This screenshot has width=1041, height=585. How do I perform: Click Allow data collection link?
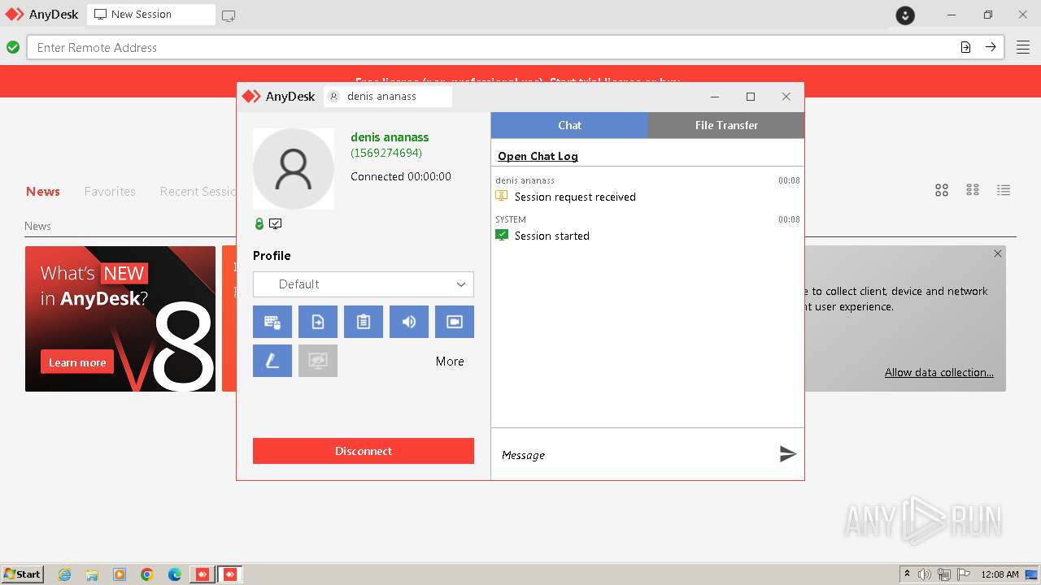coord(939,372)
